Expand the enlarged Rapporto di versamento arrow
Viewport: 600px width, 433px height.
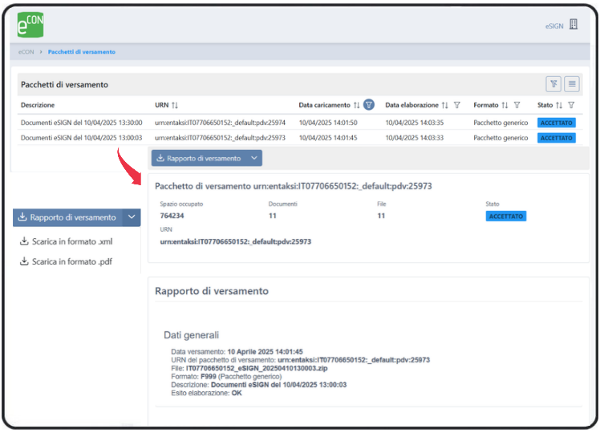click(x=132, y=217)
